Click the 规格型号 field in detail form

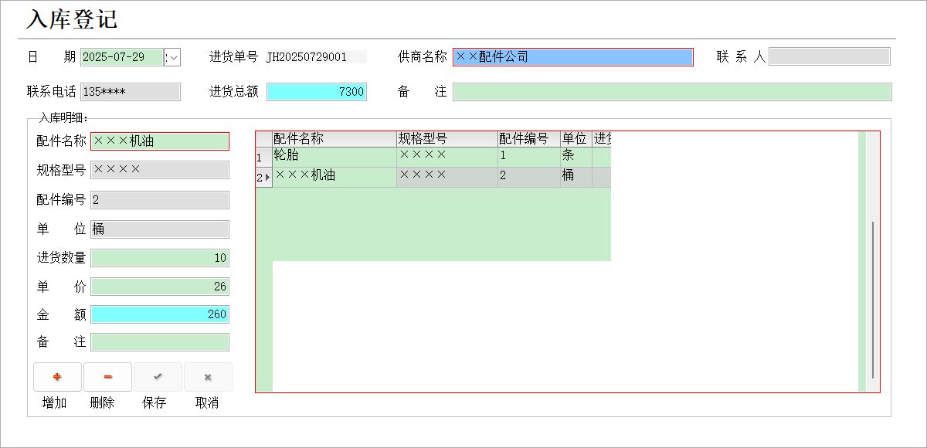point(160,170)
